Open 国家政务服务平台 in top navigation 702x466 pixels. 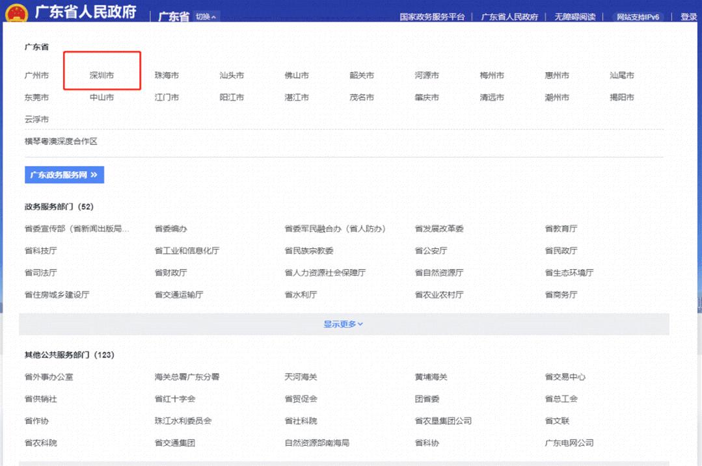[432, 17]
